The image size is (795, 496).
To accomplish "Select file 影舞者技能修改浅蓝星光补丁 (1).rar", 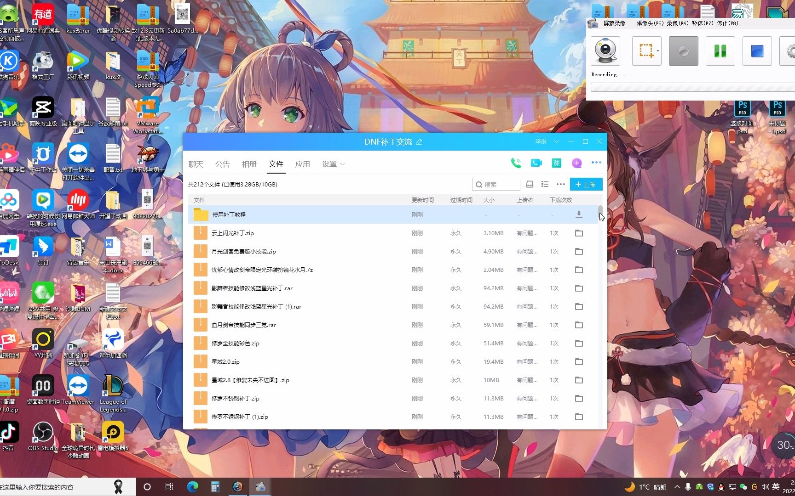I will (x=392, y=307).
